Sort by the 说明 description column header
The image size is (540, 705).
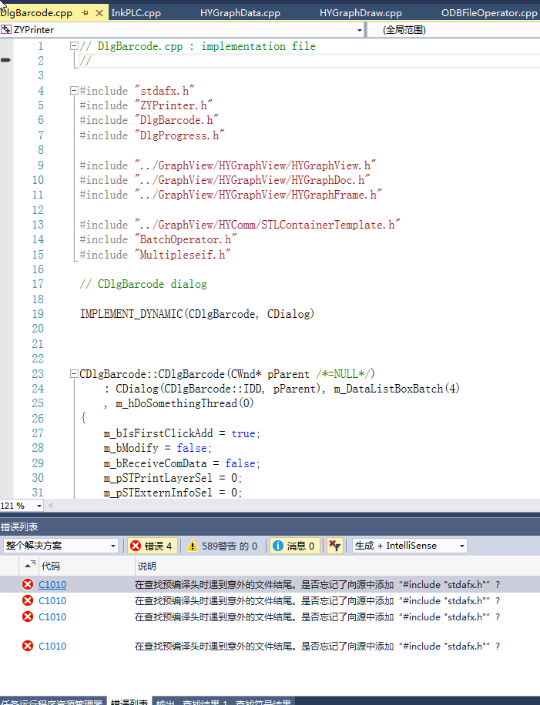(x=146, y=566)
